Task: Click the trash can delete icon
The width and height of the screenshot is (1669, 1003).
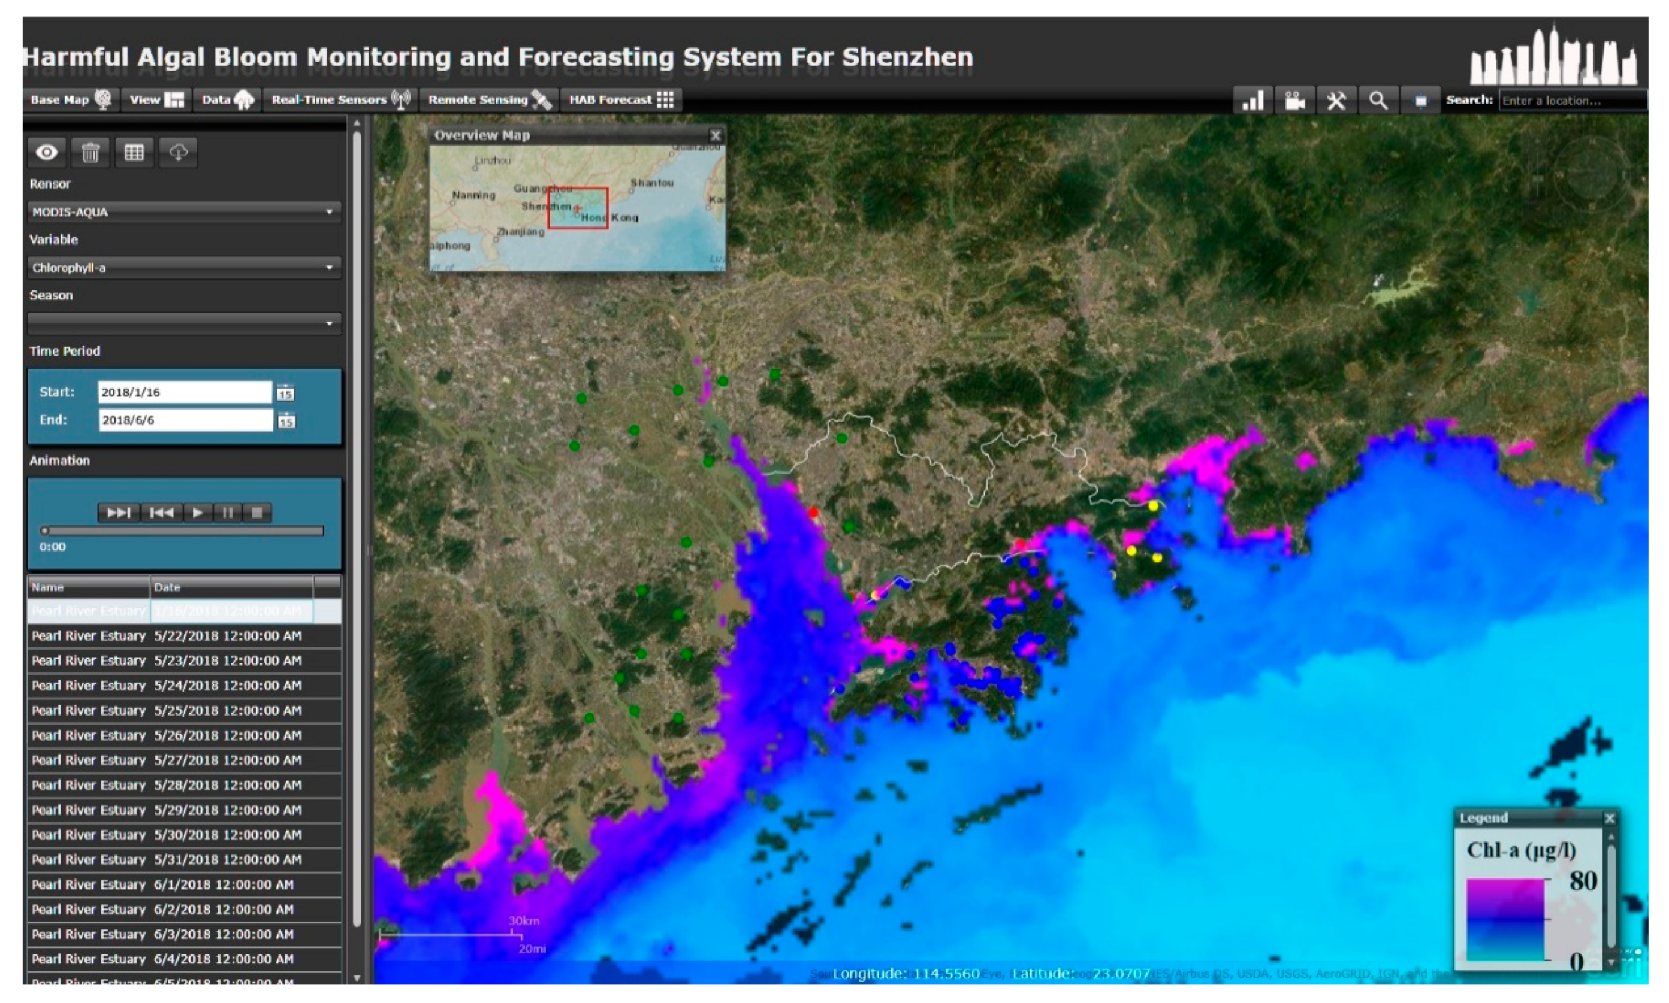Action: click(x=90, y=153)
